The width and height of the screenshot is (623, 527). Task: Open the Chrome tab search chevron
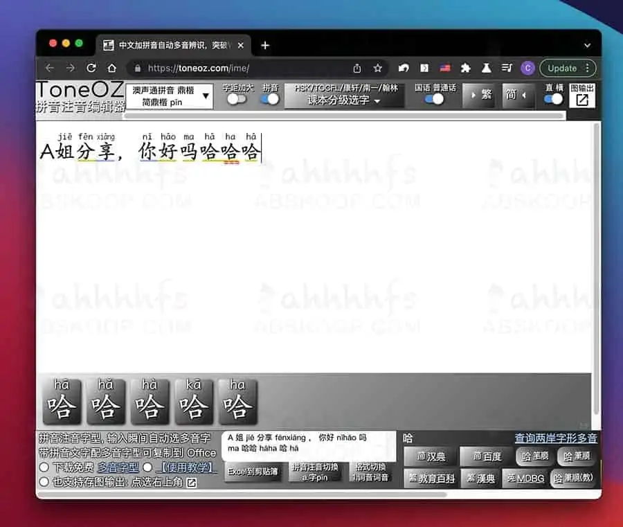pyautogui.click(x=587, y=45)
